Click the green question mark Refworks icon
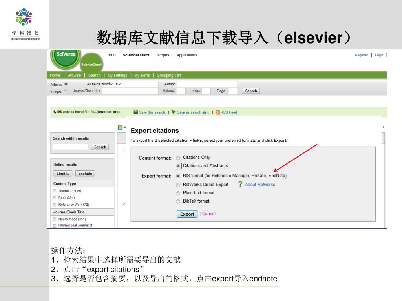The image size is (402, 301). [x=240, y=184]
